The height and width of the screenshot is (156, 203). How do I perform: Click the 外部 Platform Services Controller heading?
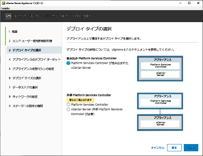click(89, 95)
